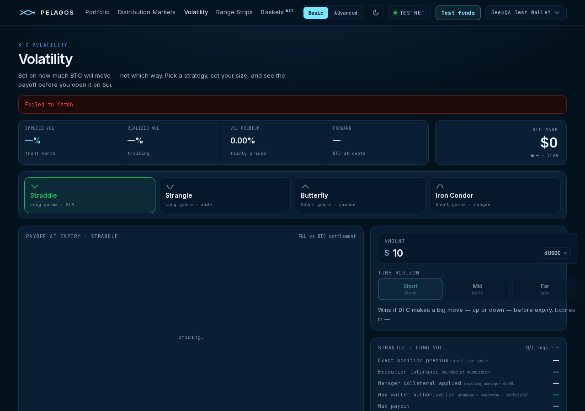Switch to Advanced mode
The image size is (585, 411).
346,13
